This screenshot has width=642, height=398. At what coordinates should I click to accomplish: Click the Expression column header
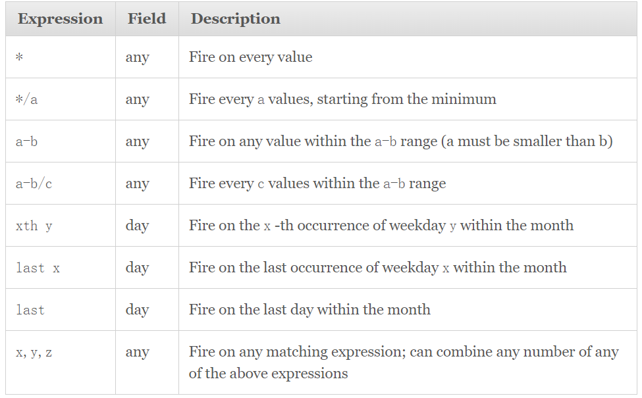60,18
